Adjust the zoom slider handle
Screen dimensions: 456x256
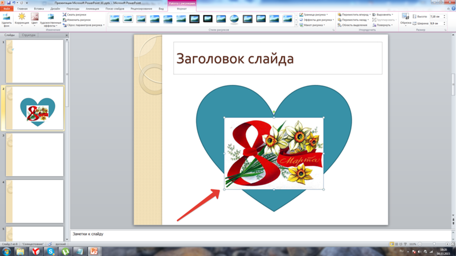(434, 244)
